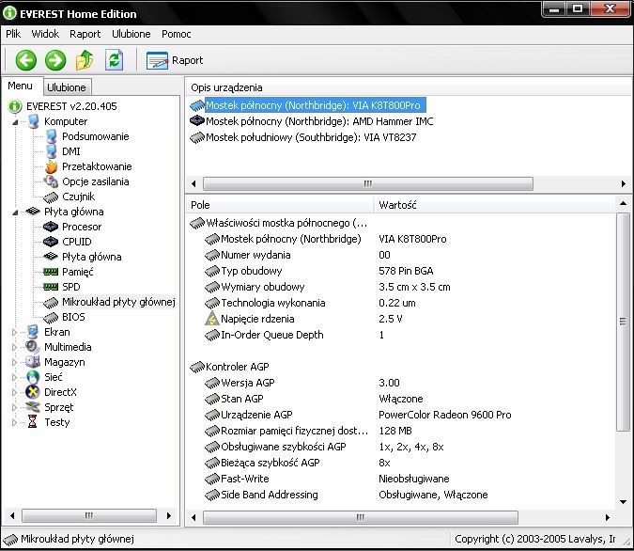Collapse the Płyta główna parent node
Viewport: 634px width, 551px height.
coord(15,213)
